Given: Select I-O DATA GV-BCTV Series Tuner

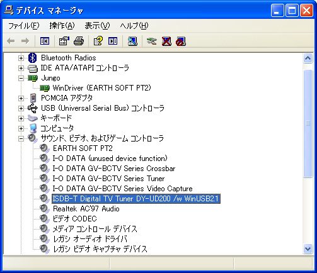Looking at the screenshot, I should tap(108, 179).
